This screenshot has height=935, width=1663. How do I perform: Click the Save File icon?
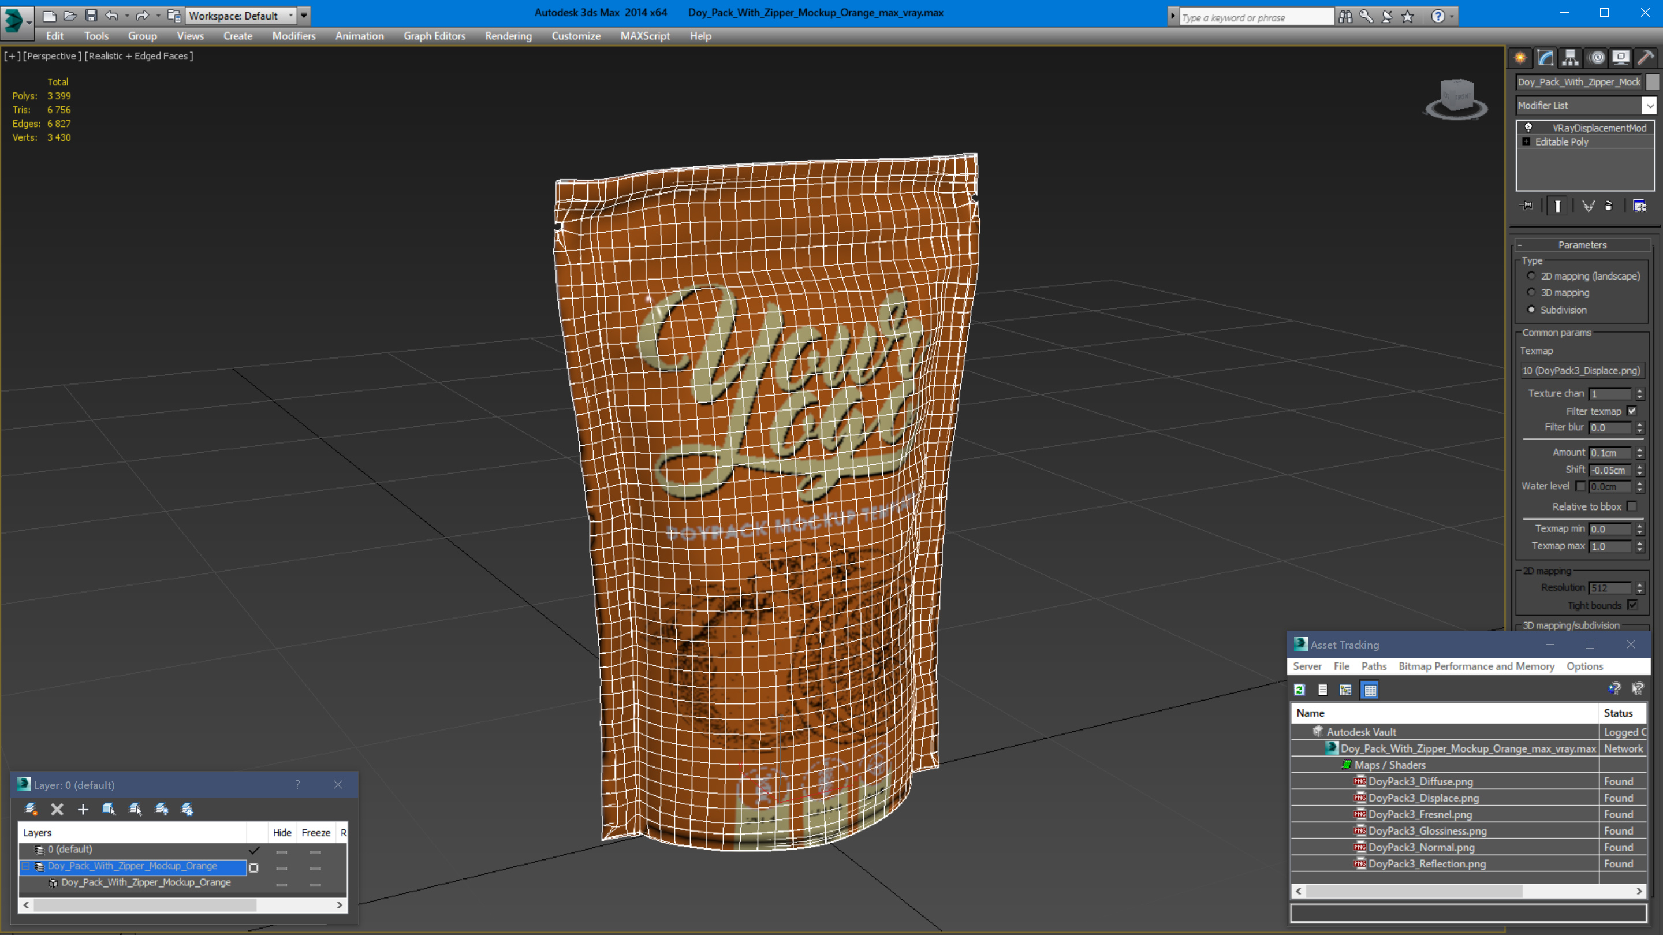91,16
